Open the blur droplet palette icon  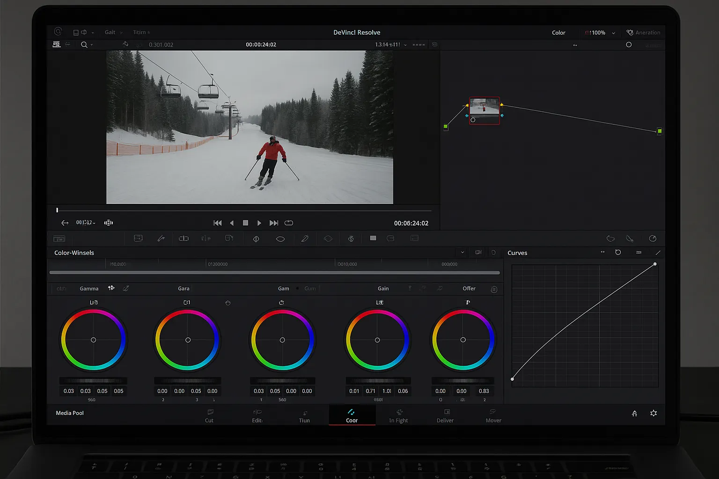point(351,239)
